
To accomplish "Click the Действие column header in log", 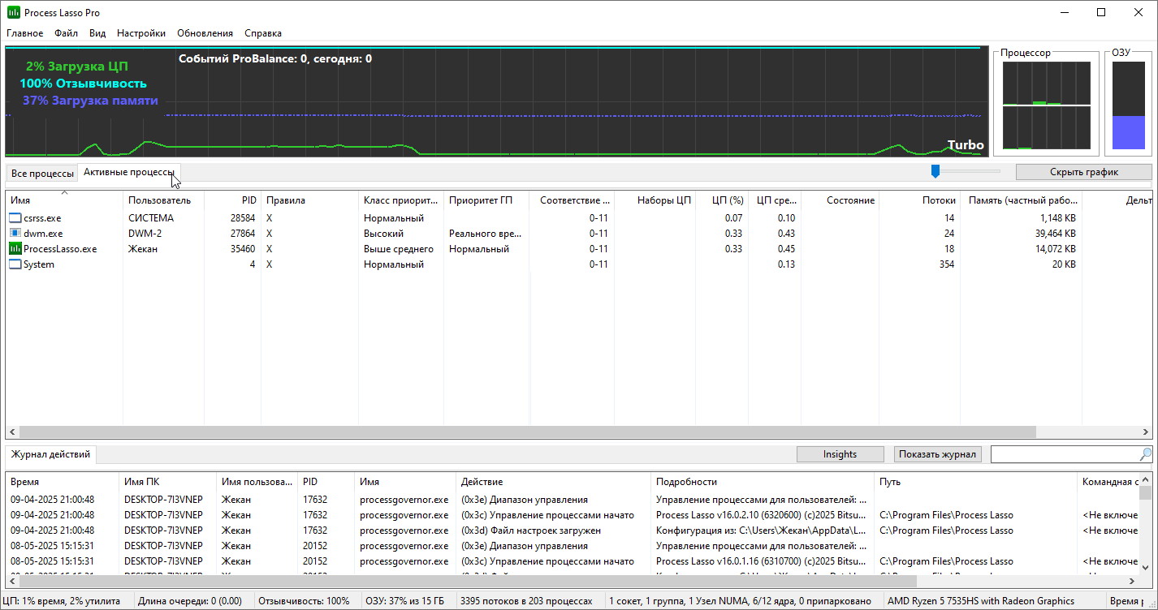I will 553,482.
